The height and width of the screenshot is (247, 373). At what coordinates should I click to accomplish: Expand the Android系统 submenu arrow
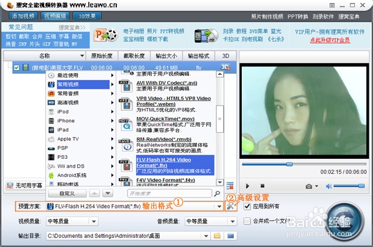click(112, 175)
